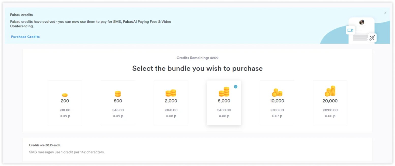The height and width of the screenshot is (166, 395).
Task: Click the £18.00 price text
Action: pos(65,110)
